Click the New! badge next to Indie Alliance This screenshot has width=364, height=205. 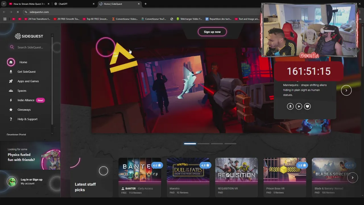(x=40, y=100)
